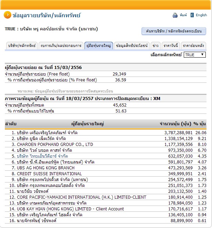Click row บริษัท ซี.พี.อินเตอร์ฟู้ด (ไทยแลนด์) จำกัด
Image resolution: width=212 pixels, height=228 pixels.
point(105,162)
